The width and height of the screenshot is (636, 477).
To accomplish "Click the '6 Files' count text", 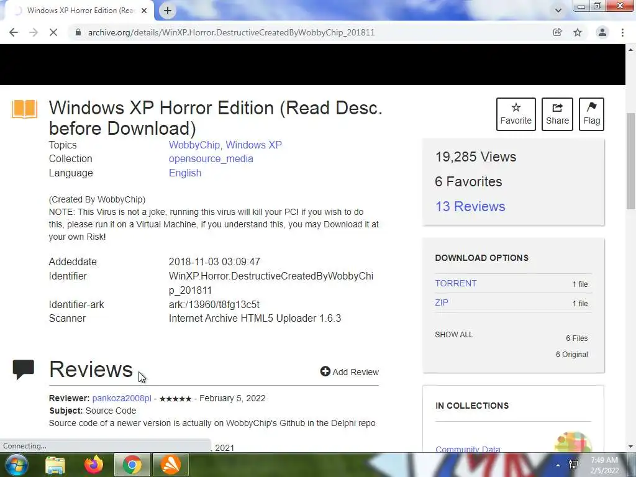I will (576, 338).
